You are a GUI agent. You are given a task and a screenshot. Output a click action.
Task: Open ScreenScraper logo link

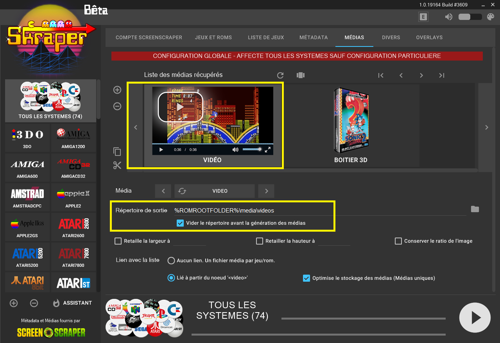pyautogui.click(x=51, y=332)
